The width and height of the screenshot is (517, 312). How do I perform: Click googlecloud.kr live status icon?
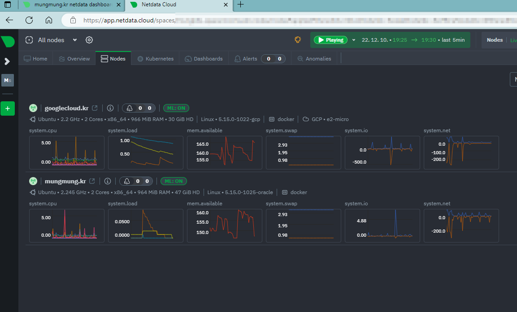(x=33, y=108)
